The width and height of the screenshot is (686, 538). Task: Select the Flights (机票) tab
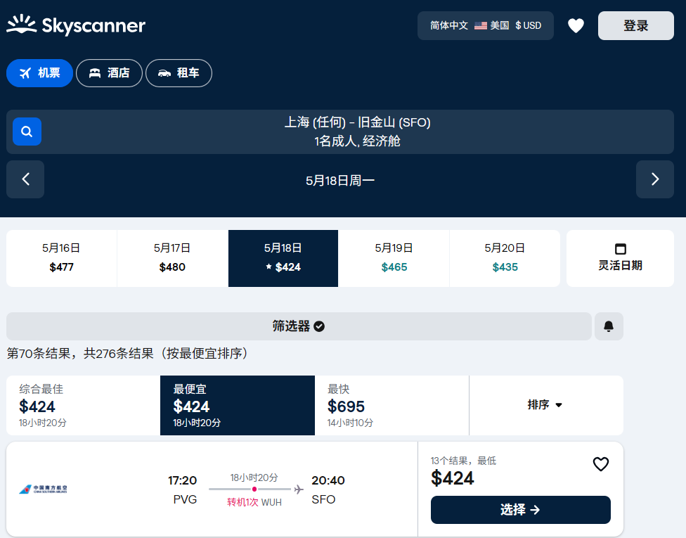click(39, 73)
